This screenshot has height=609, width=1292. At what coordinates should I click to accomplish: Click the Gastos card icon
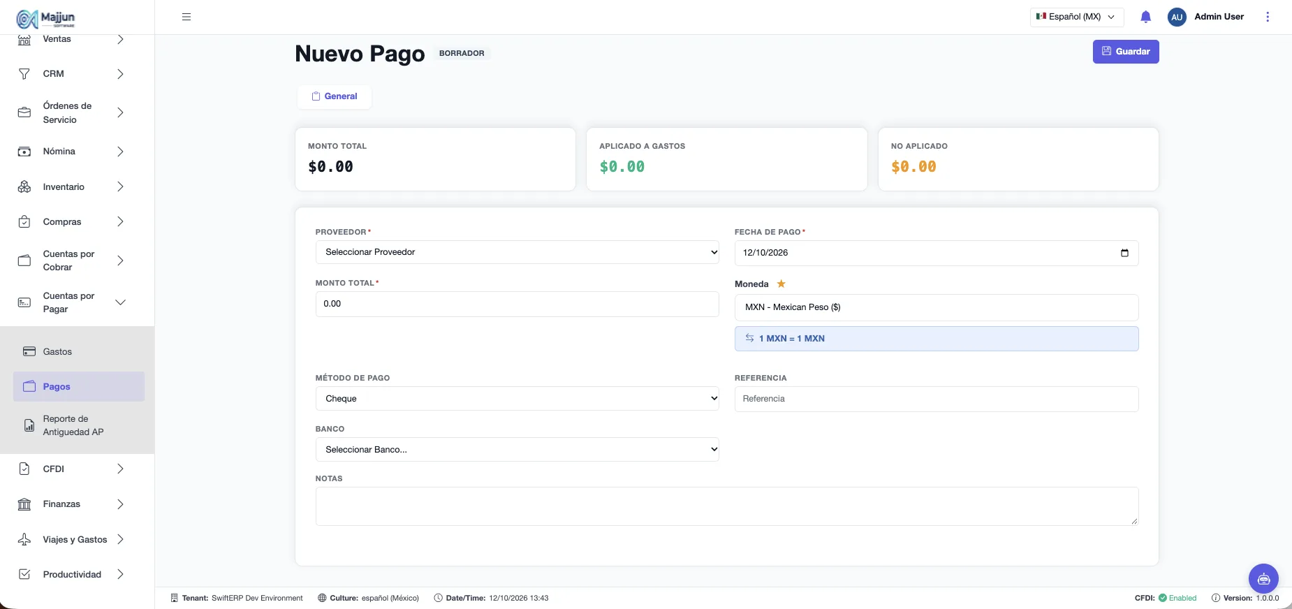(x=29, y=351)
